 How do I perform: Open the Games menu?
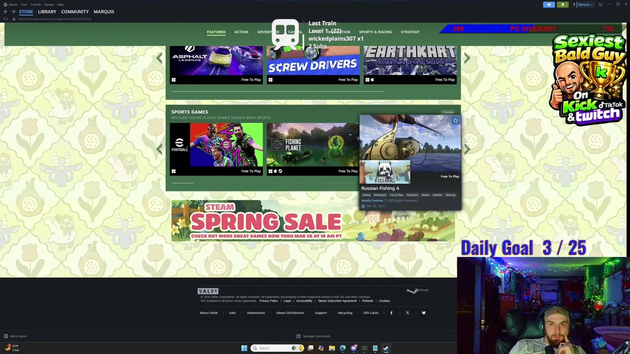tap(49, 4)
